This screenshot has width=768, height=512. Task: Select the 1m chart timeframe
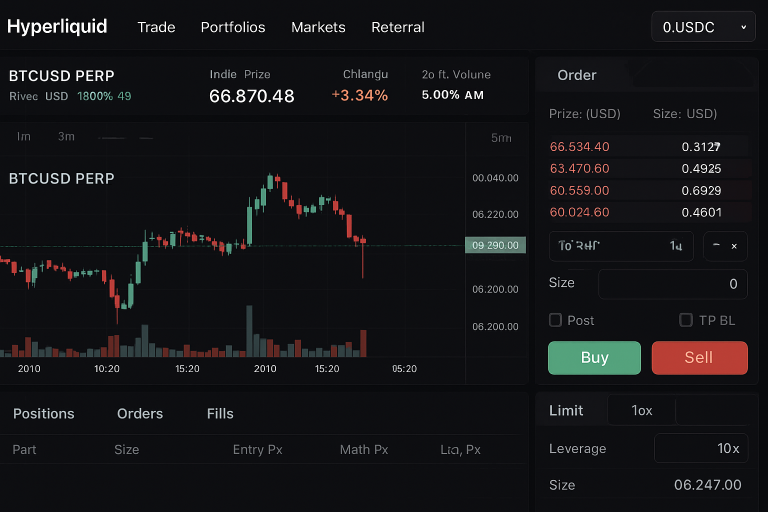pos(23,136)
